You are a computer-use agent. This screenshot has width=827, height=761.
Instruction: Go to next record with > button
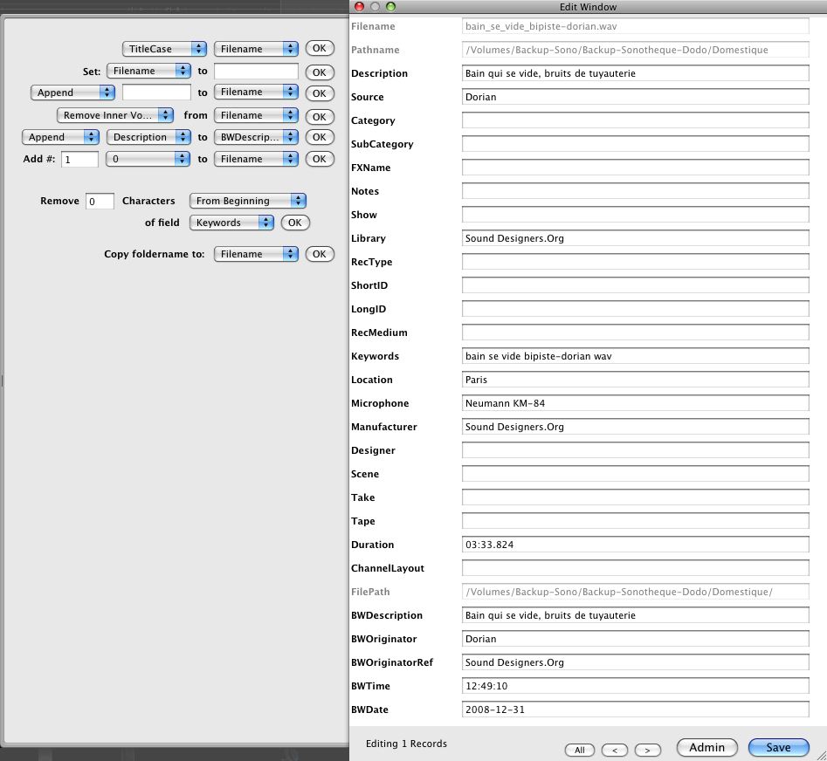click(647, 750)
